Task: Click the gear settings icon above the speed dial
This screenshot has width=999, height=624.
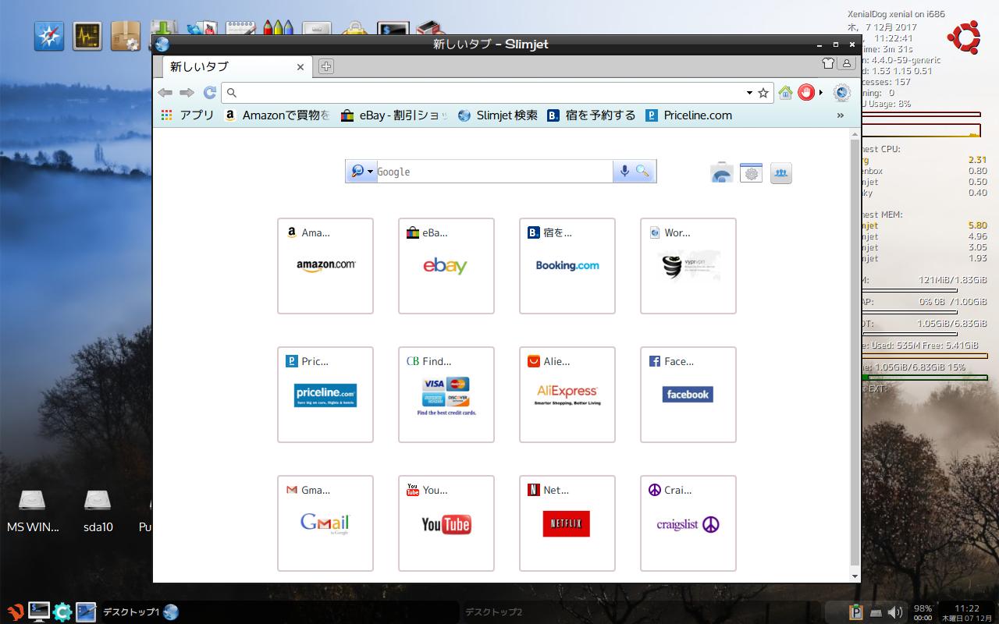Action: (751, 172)
